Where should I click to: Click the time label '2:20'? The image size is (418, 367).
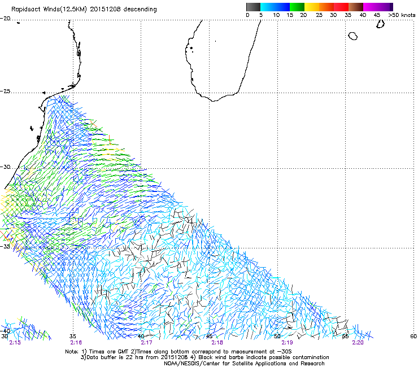(x=358, y=343)
